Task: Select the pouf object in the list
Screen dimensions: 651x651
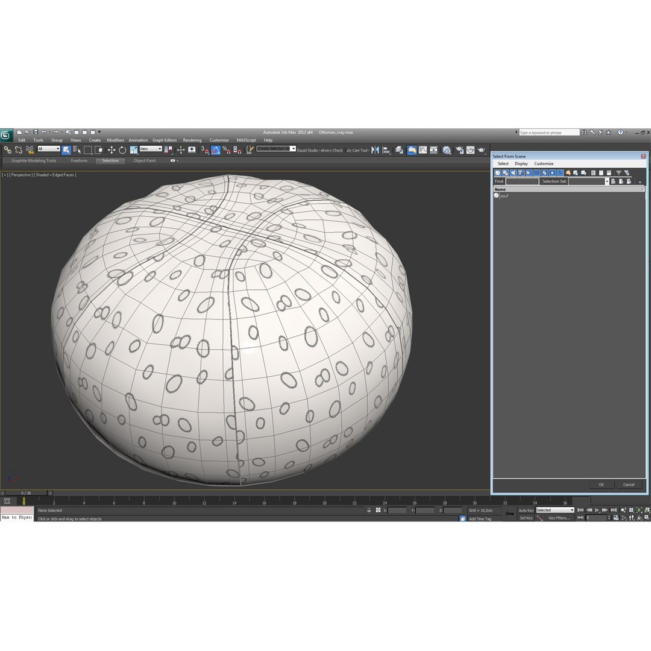Action: coord(504,196)
